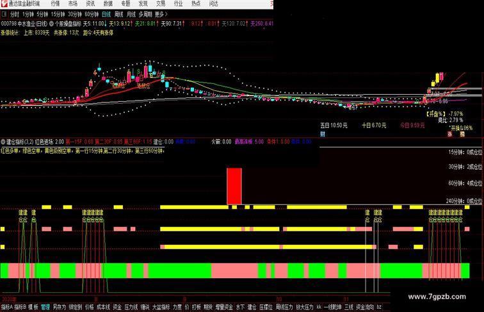Select the 大盘指标 indicator tab
Image resolution: width=484 pixels, height=312 pixels.
(x=161, y=307)
